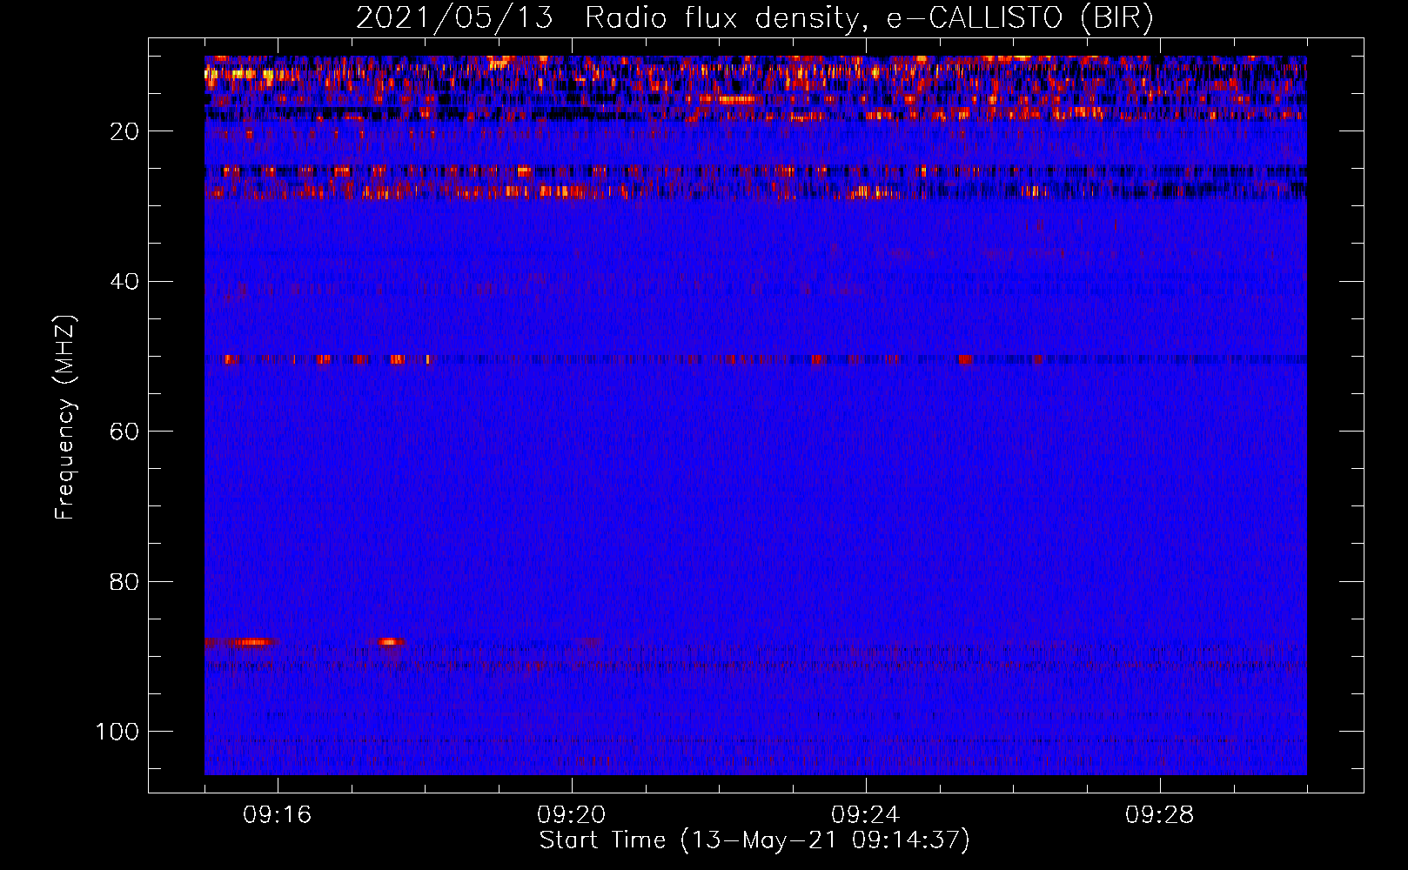The height and width of the screenshot is (870, 1408).
Task: Click the 40 MHz frequency tick label
Action: pyautogui.click(x=124, y=281)
